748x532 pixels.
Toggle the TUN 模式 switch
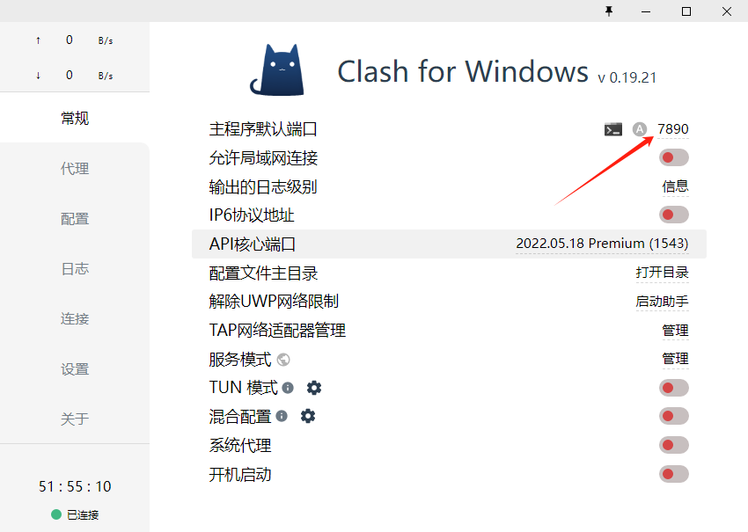point(673,388)
